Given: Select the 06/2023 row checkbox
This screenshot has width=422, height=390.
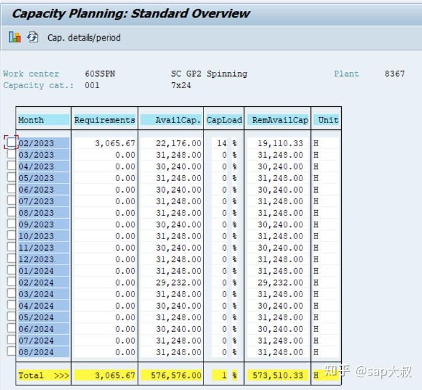Looking at the screenshot, I should [11, 189].
